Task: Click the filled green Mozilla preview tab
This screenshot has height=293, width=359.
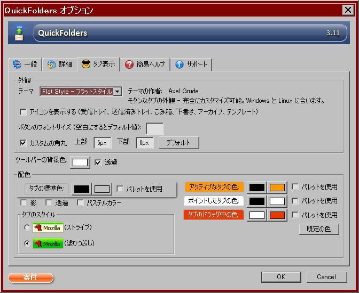Action: pos(48,243)
